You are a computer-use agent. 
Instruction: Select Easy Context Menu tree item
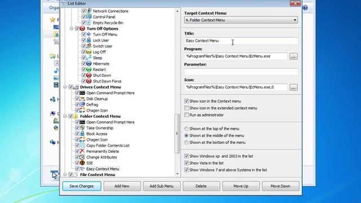103,169
